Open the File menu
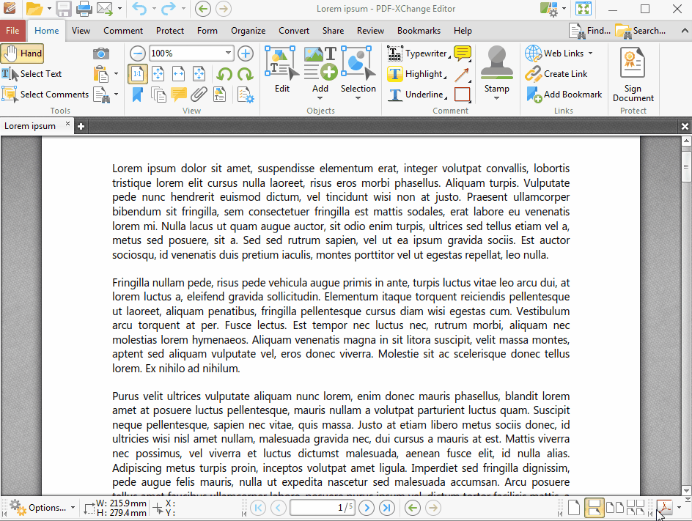This screenshot has height=521, width=692. click(12, 31)
